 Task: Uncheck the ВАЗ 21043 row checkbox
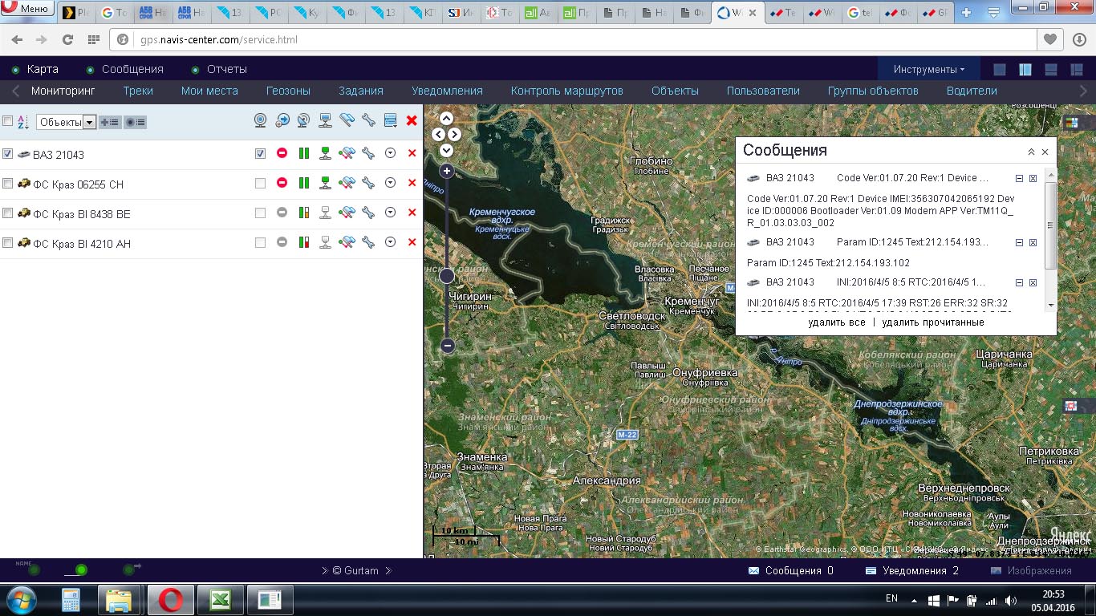click(8, 154)
